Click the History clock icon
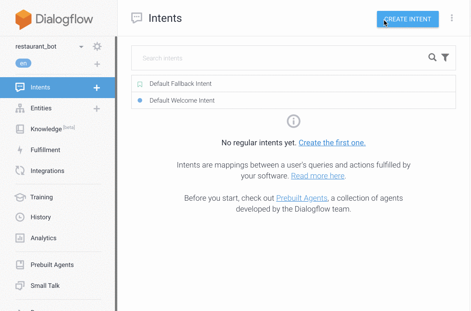Viewport: 471px width, 311px height. [20, 217]
